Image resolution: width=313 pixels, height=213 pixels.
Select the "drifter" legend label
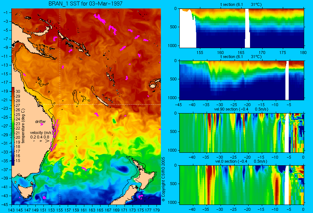41,122
